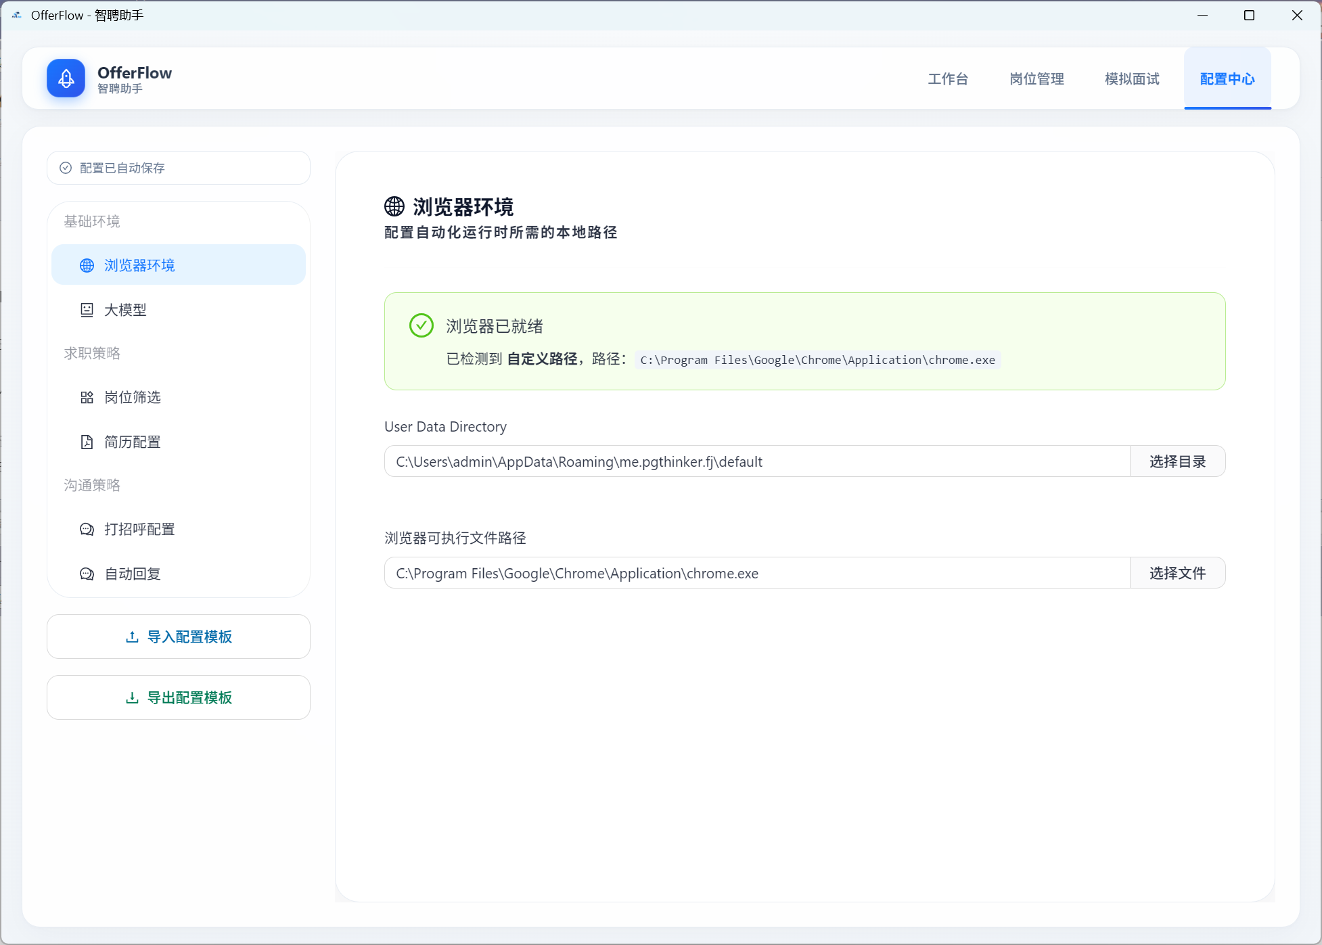Open the 打招呼配置 settings section
This screenshot has height=945, width=1322.
point(179,529)
